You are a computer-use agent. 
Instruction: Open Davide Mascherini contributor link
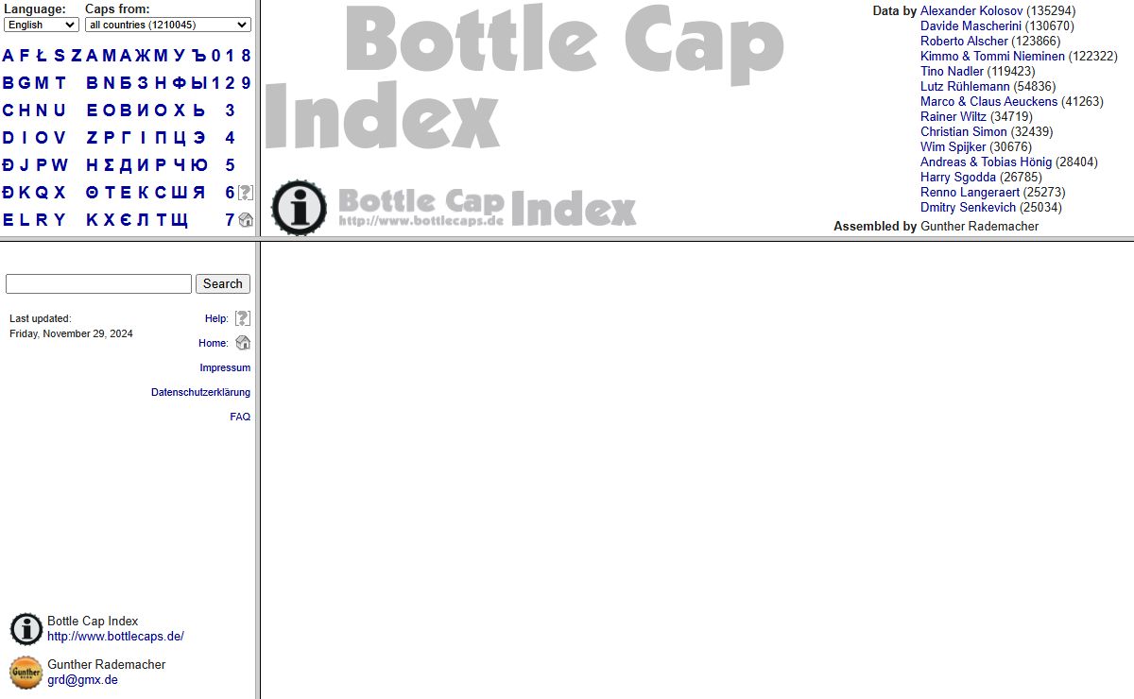pos(971,26)
